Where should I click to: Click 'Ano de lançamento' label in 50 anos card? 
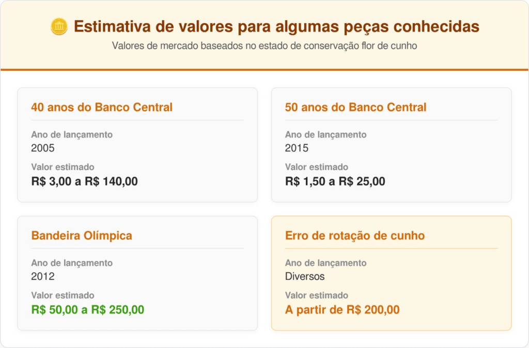[325, 135]
